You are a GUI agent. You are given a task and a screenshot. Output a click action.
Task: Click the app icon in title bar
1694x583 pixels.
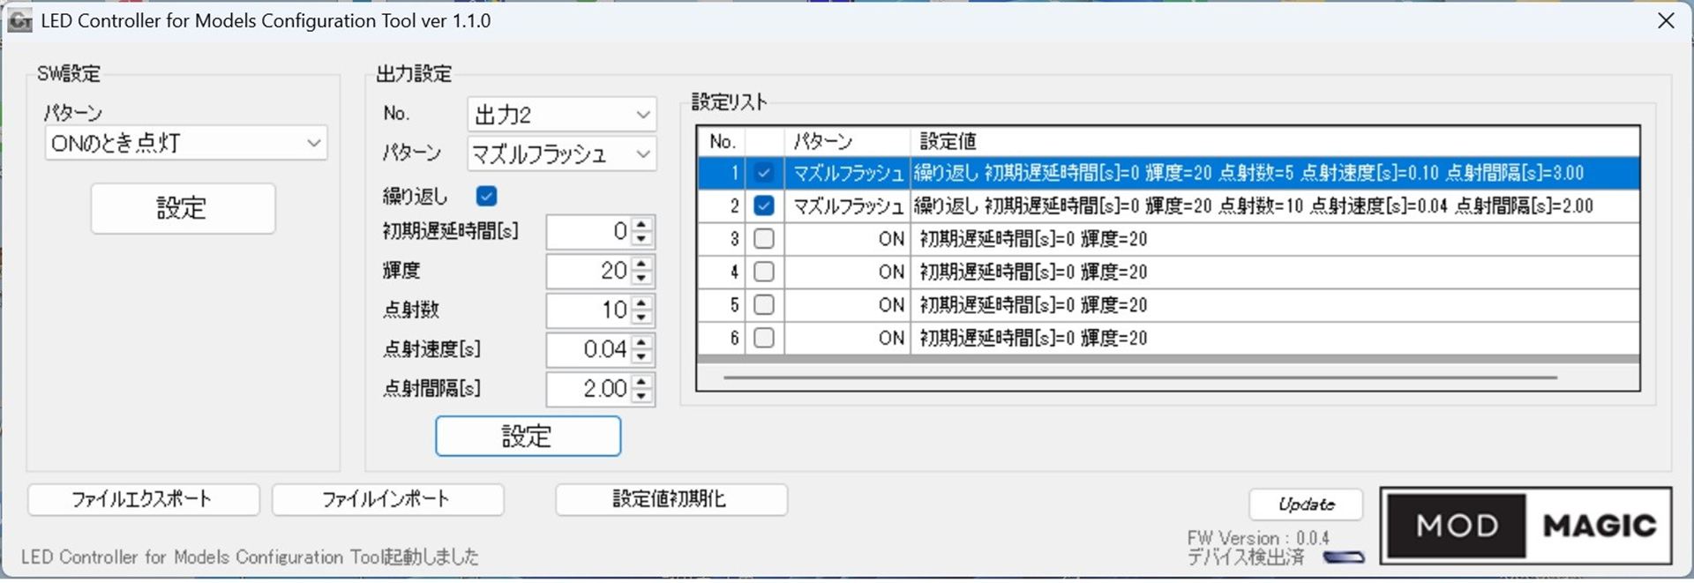[19, 20]
